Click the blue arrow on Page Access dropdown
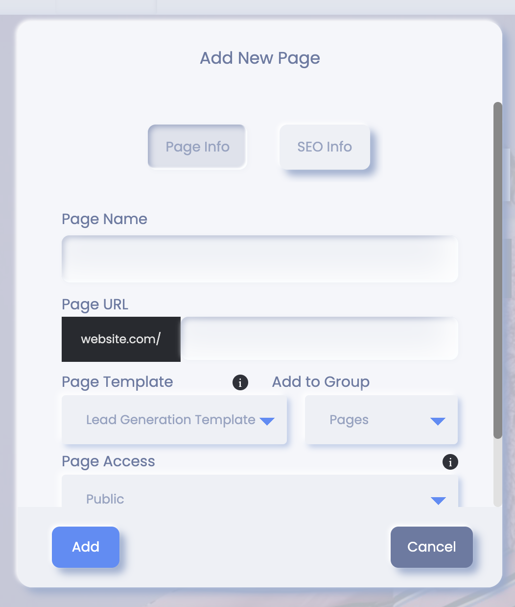Viewport: 515px width, 607px height. (x=438, y=500)
